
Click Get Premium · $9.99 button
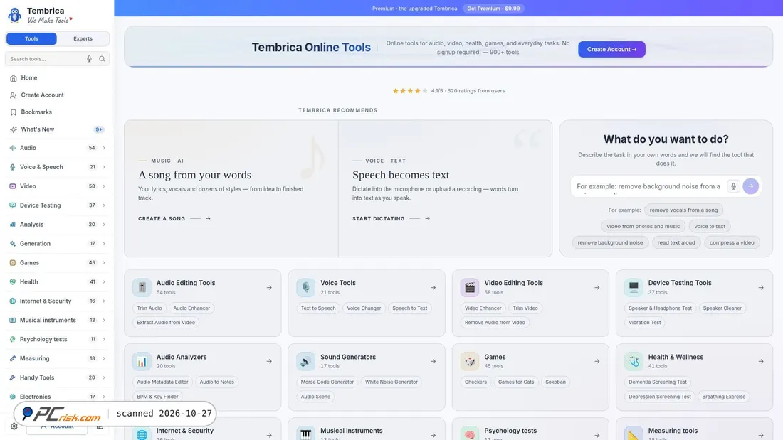493,9
